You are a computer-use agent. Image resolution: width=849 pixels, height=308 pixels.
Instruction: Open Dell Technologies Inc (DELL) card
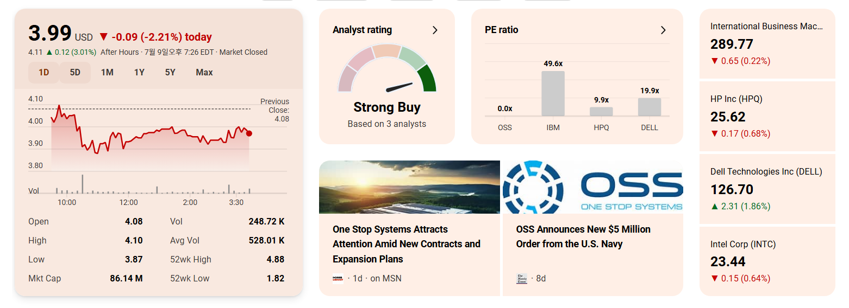click(767, 189)
